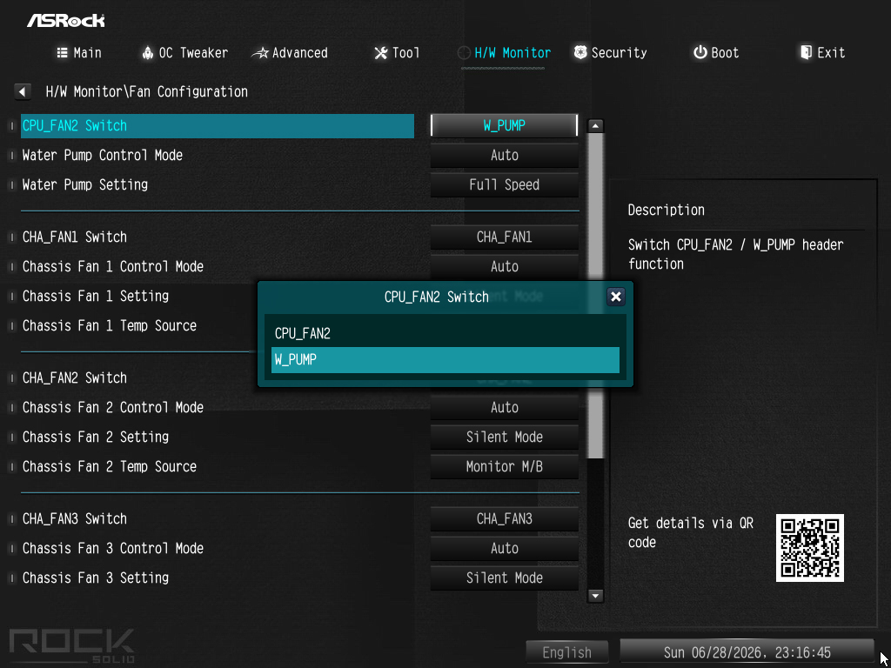This screenshot has height=668, width=891.
Task: Select W_PUMP option in popup
Action: click(445, 359)
